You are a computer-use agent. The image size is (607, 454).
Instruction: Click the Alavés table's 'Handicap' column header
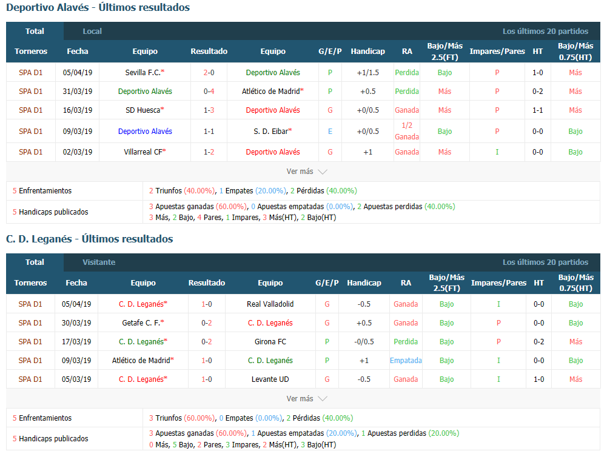tap(367, 52)
